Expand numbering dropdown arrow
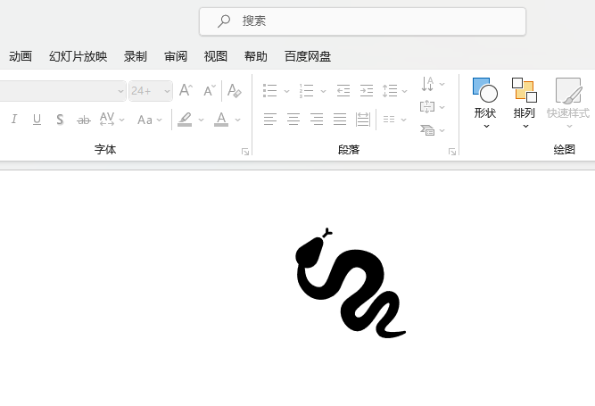595x406 pixels. (323, 91)
